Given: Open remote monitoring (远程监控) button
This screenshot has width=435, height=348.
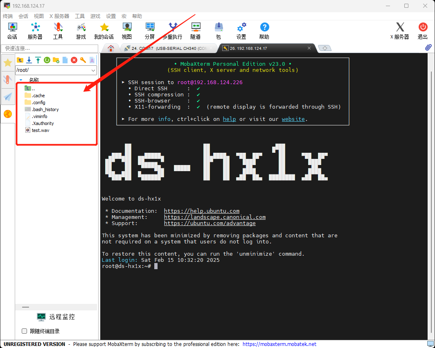Looking at the screenshot, I should pos(56,317).
